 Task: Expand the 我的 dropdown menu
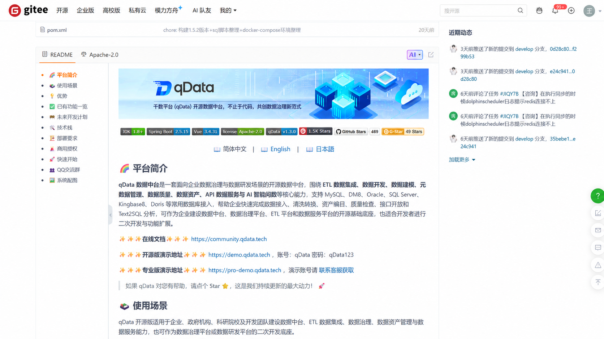coord(228,10)
